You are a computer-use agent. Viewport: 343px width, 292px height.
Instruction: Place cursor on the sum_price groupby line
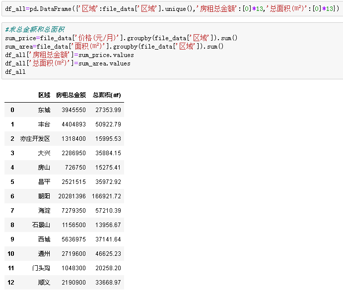(121, 38)
